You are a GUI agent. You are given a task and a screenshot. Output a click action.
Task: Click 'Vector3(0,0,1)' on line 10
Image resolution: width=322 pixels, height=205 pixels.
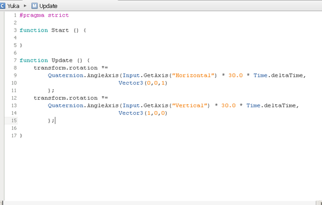(143, 83)
